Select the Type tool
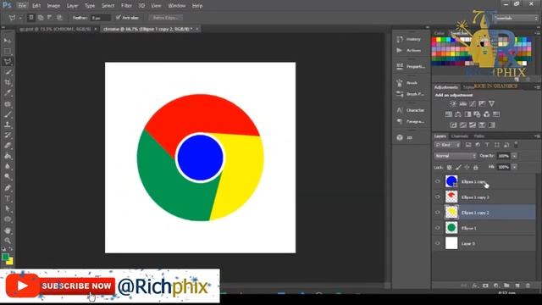Screen dimensions: 542x305 click(x=8, y=198)
